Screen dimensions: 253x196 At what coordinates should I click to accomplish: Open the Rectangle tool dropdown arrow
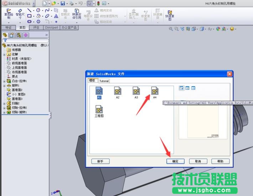[33, 16]
